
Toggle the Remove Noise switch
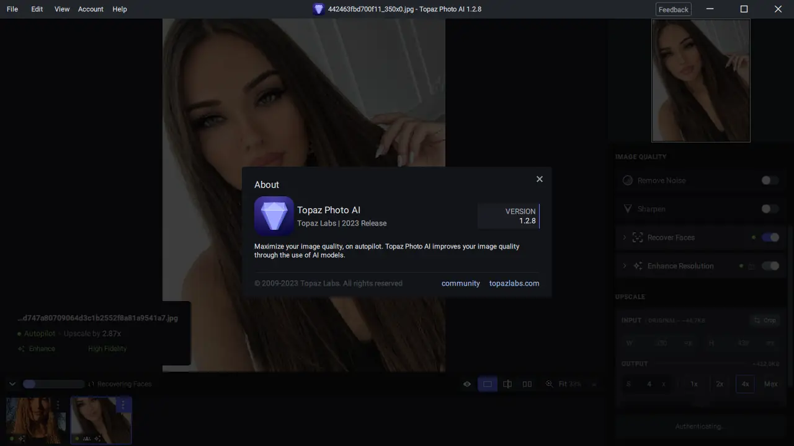pos(770,180)
